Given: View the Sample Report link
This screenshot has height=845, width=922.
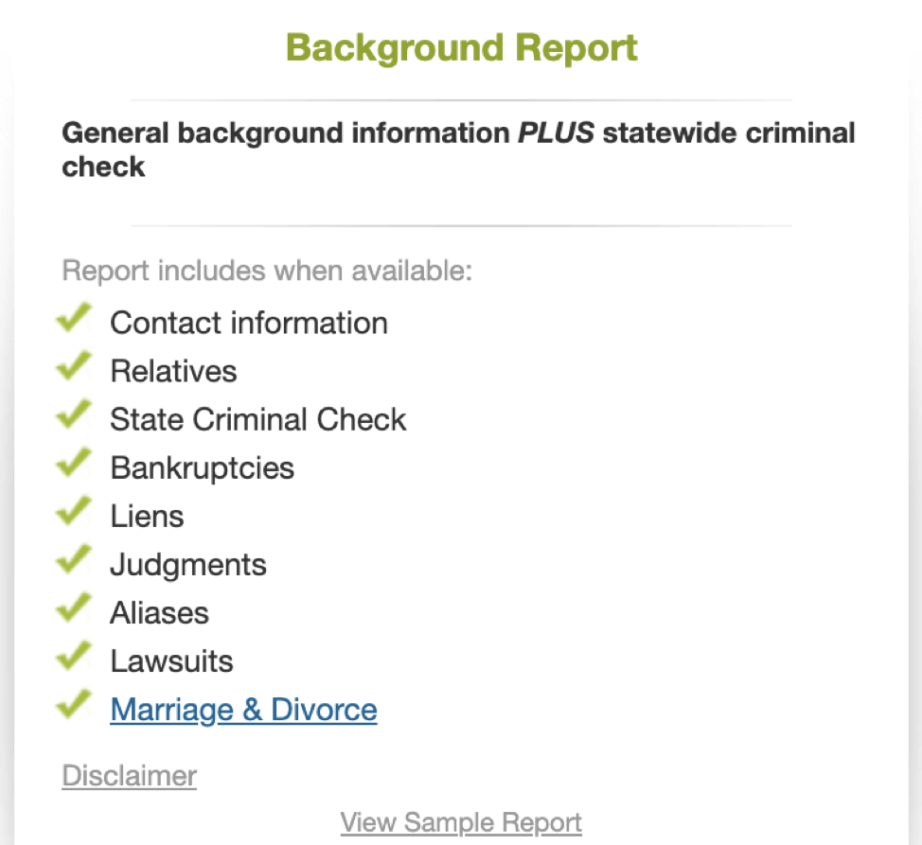Looking at the screenshot, I should pyautogui.click(x=461, y=822).
